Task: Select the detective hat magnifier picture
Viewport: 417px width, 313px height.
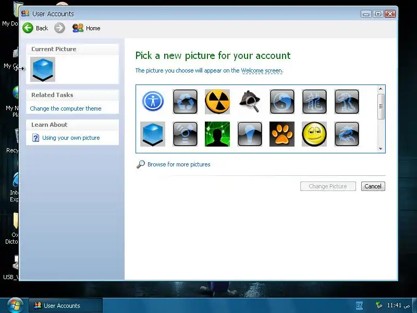Action: tap(250, 101)
